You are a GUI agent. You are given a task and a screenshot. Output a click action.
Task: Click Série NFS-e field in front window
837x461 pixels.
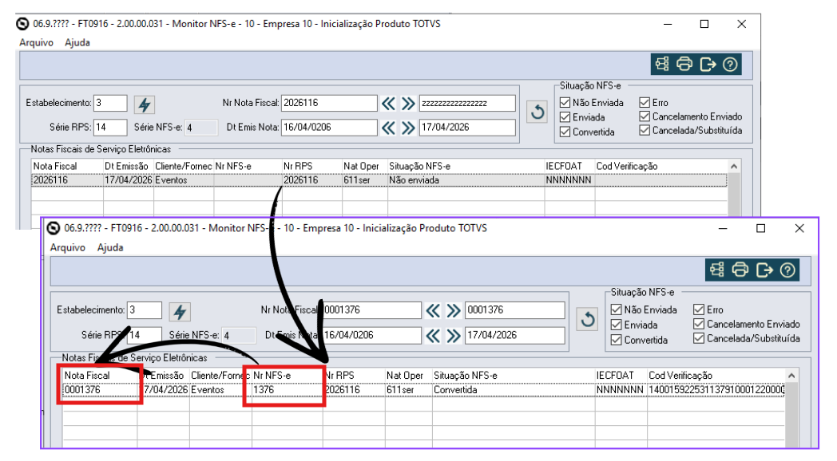click(238, 335)
